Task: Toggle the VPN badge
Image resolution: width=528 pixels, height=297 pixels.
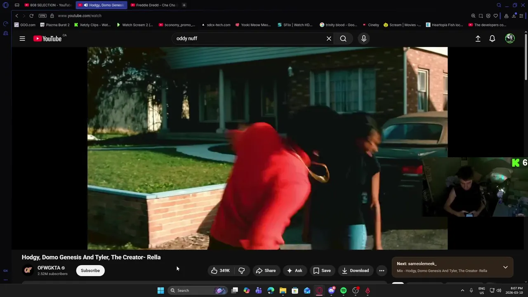Action: tap(42, 16)
